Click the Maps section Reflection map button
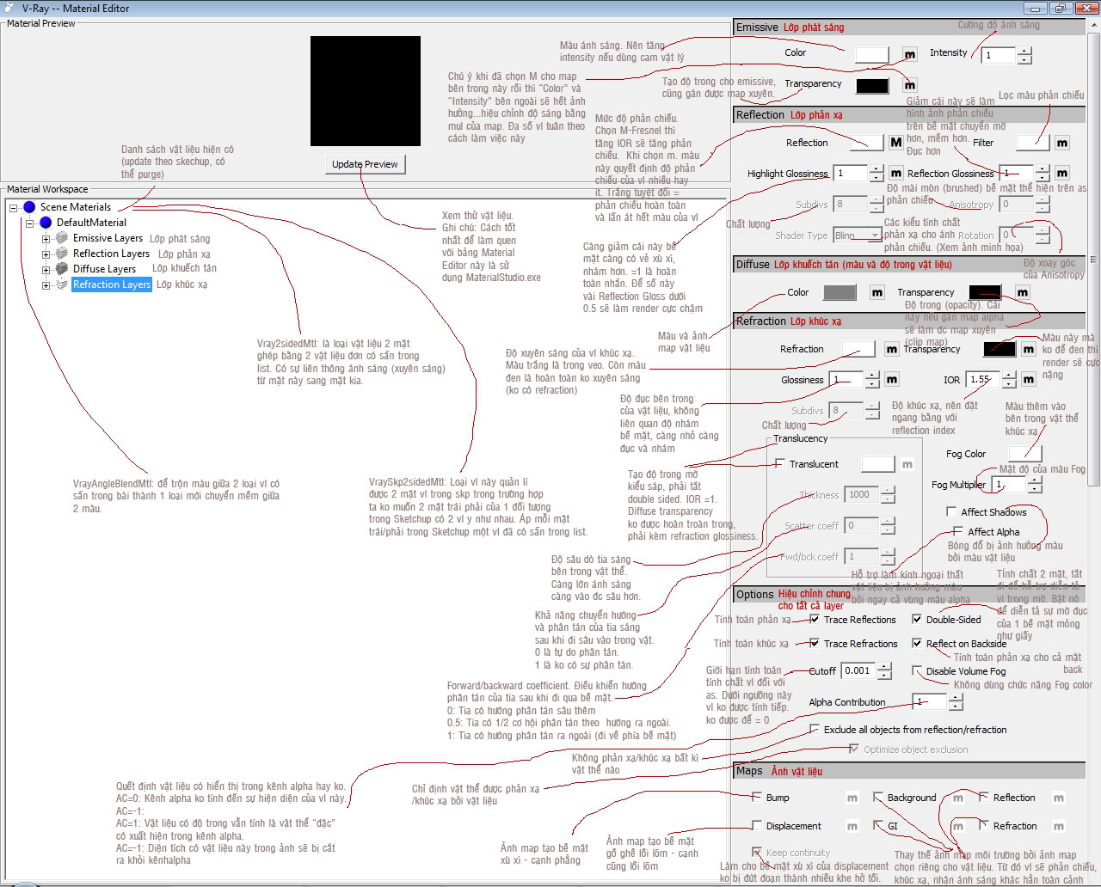The height and width of the screenshot is (887, 1101). [1059, 798]
